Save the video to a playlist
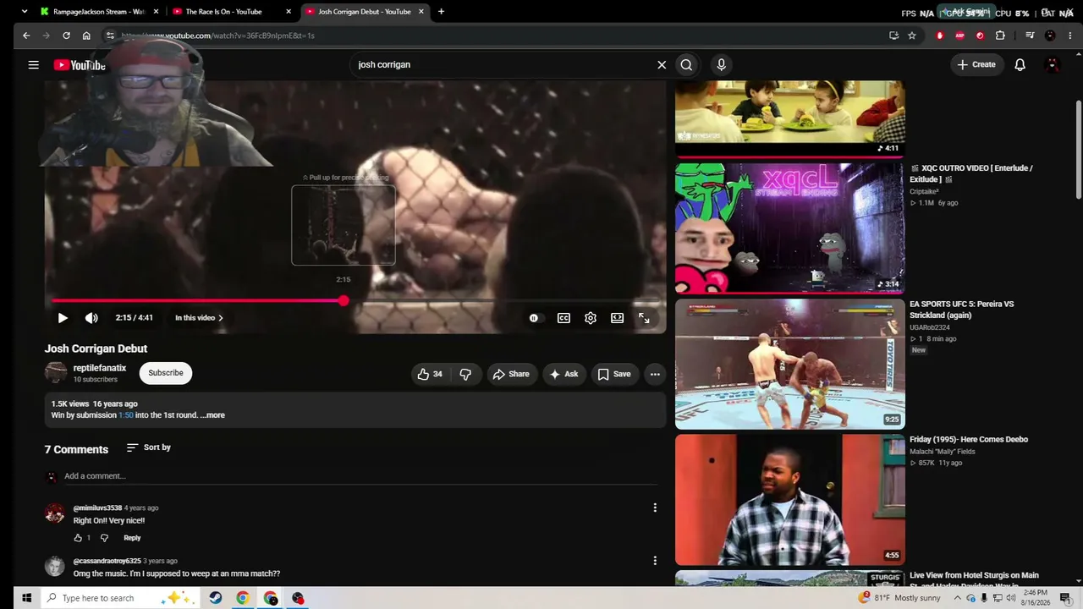Image resolution: width=1083 pixels, height=609 pixels. pyautogui.click(x=614, y=374)
